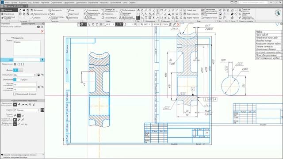Click the Разрез/сечение (section) tool
The height and width of the screenshot is (159, 283).
(209, 18)
